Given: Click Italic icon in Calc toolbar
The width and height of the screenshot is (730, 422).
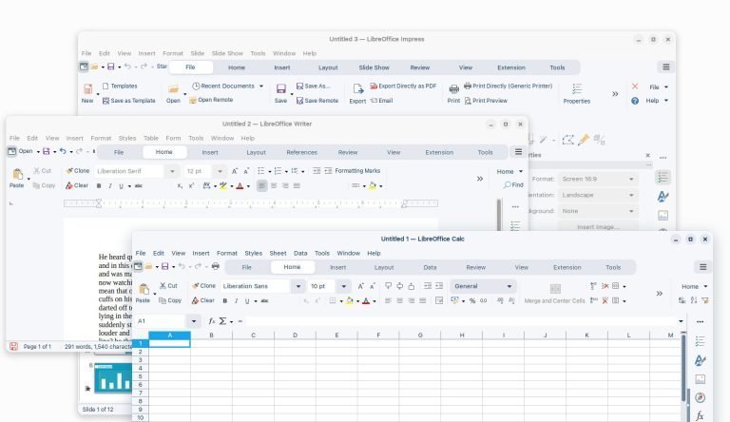Looking at the screenshot, I should pos(236,301).
